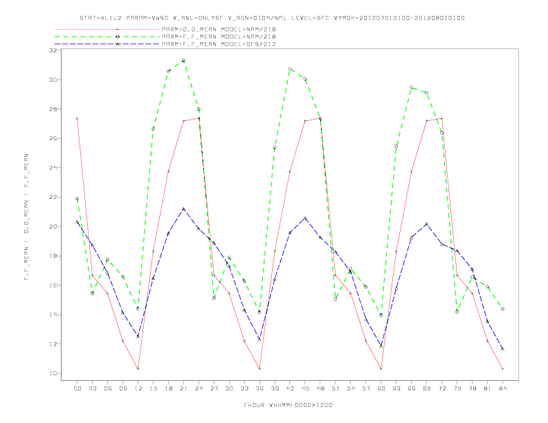The width and height of the screenshot is (548, 423).
Task: Click x-axis tick label 45
Action: [305, 388]
